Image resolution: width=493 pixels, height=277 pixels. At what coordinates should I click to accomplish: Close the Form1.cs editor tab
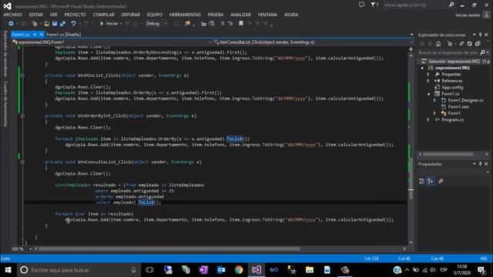[41, 35]
